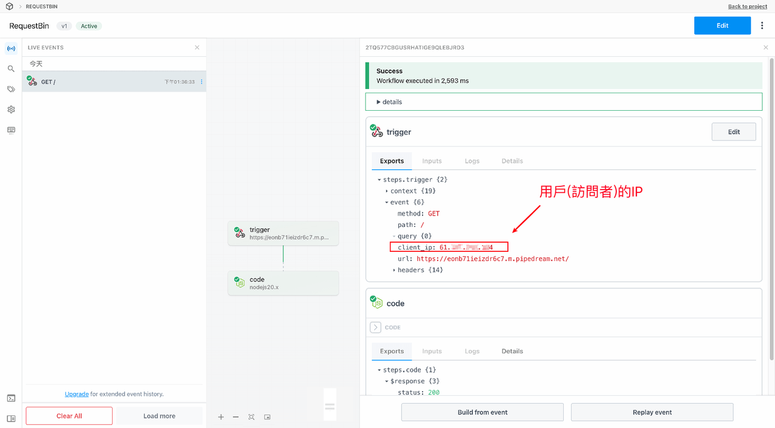Click the webhook icon on trigger node
This screenshot has width=775, height=428.
[239, 233]
